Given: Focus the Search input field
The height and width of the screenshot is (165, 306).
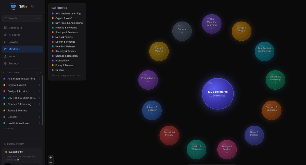Looking at the screenshot, I should coord(22,18).
